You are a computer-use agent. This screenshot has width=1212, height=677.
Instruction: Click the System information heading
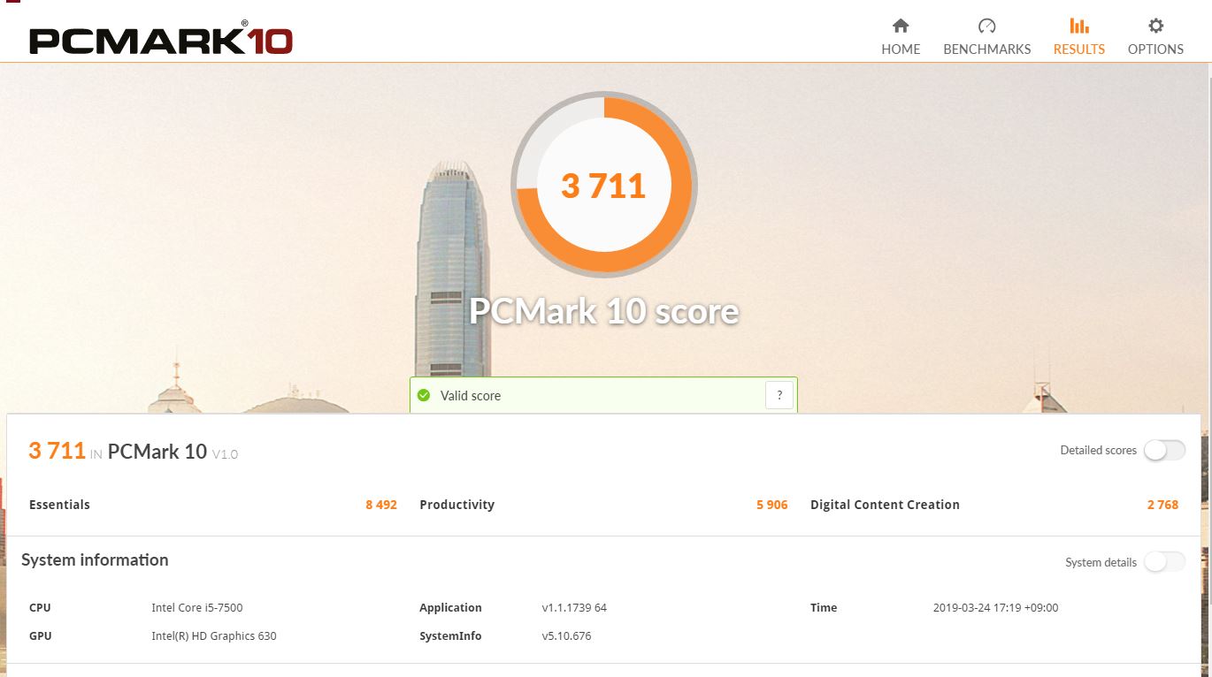click(95, 559)
